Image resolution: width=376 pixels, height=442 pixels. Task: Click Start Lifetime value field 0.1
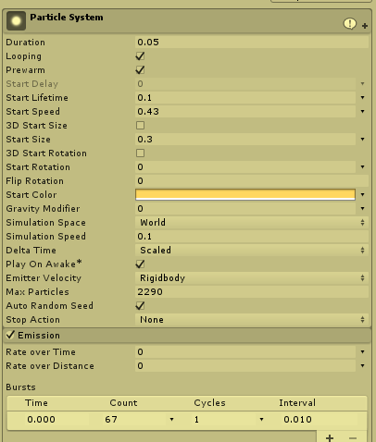[245, 98]
